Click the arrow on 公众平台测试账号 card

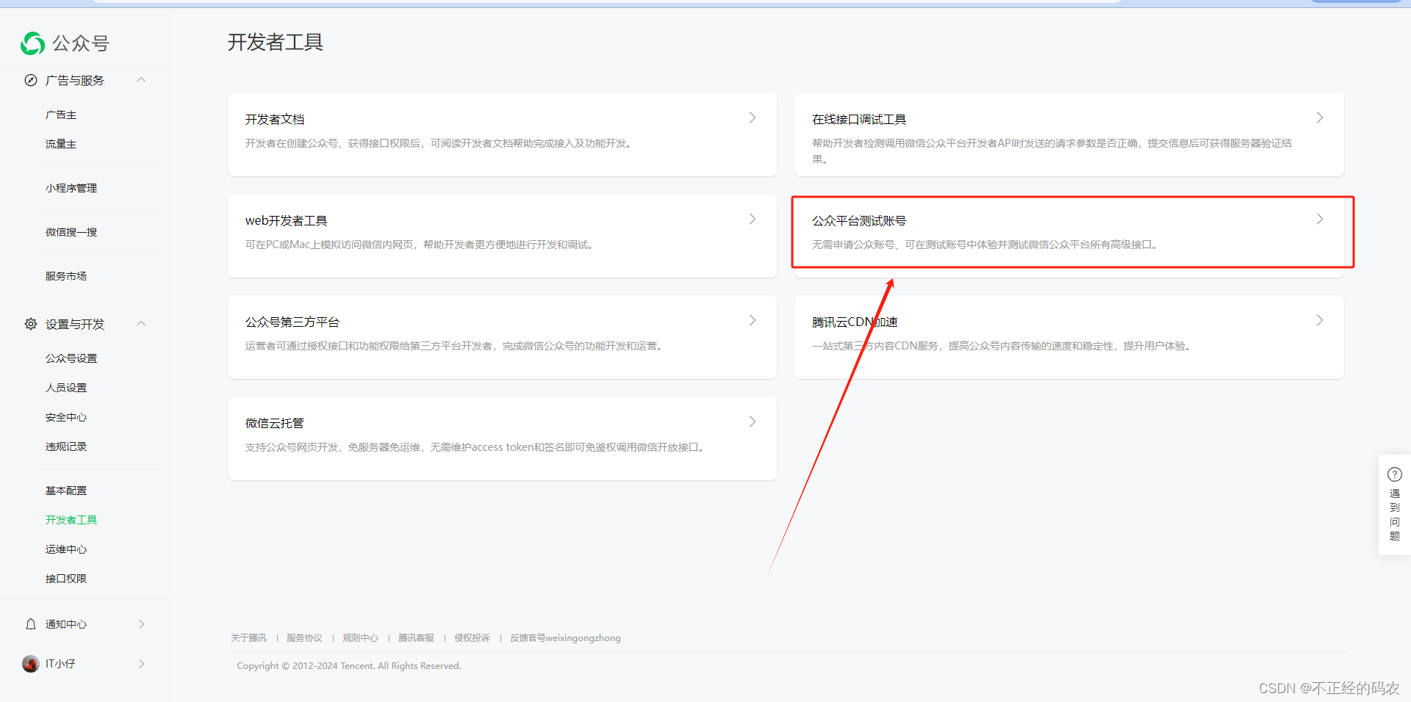pyautogui.click(x=1320, y=219)
